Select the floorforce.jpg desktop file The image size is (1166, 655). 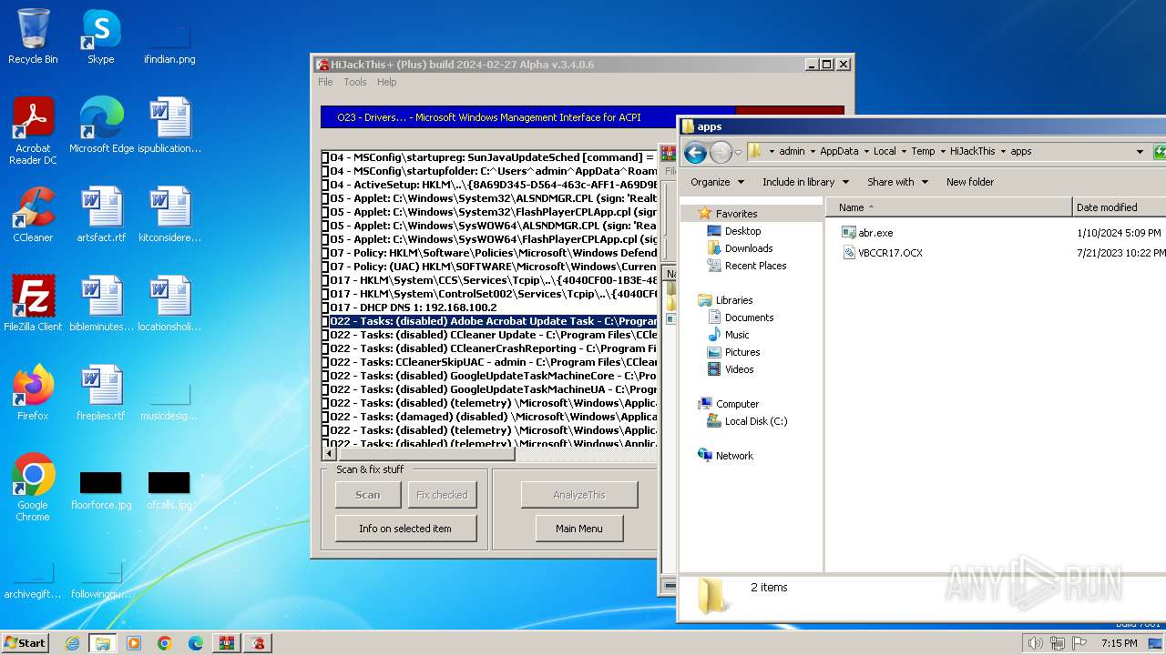pyautogui.click(x=101, y=491)
